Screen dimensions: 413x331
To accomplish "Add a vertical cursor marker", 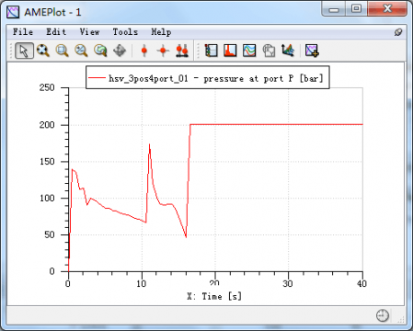I will [x=144, y=51].
